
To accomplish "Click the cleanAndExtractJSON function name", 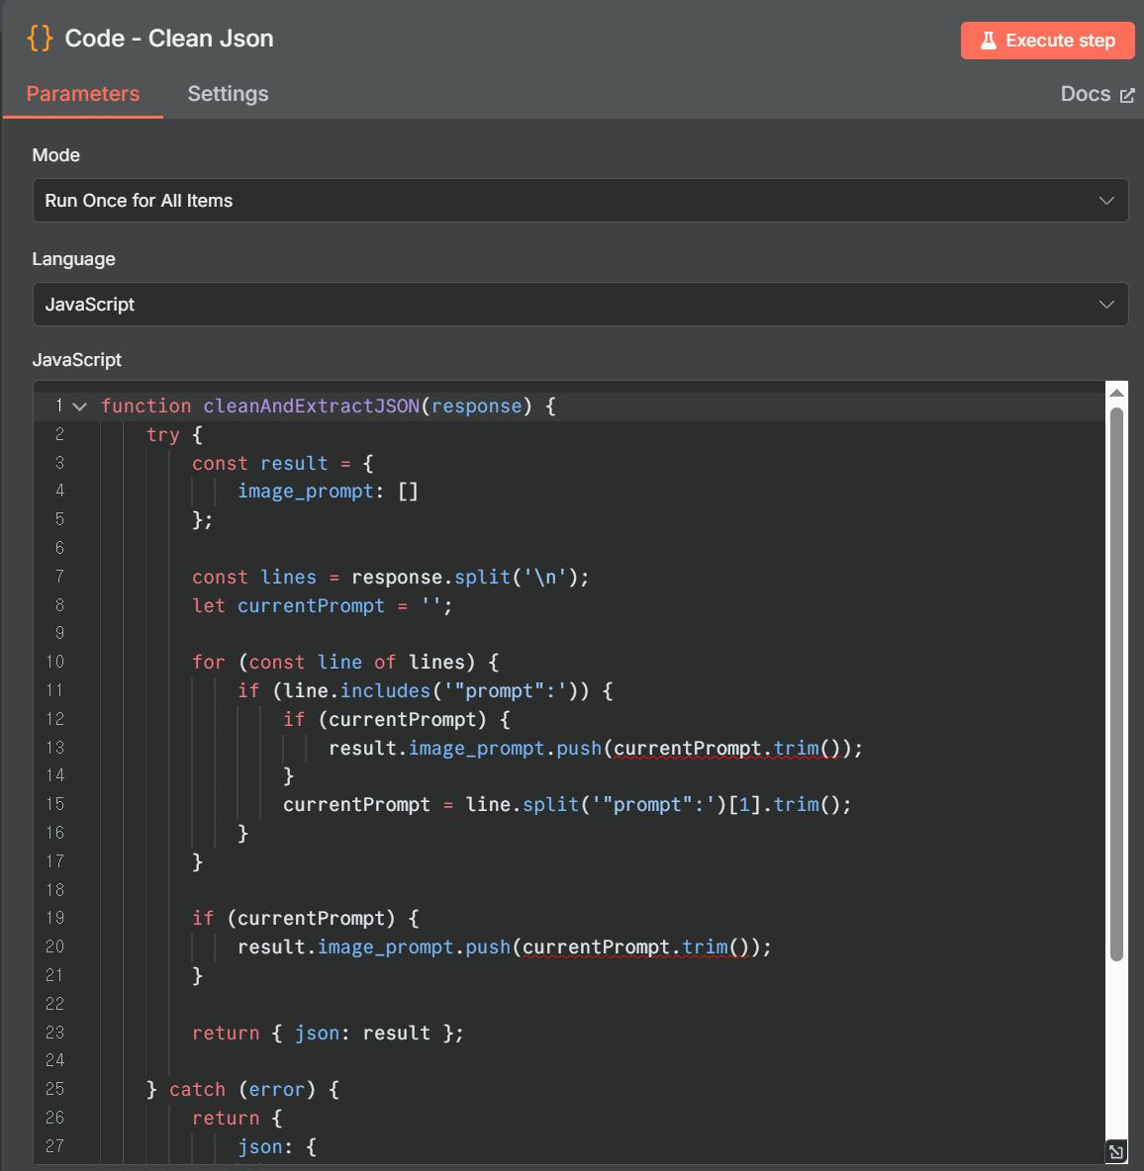I will [x=311, y=406].
